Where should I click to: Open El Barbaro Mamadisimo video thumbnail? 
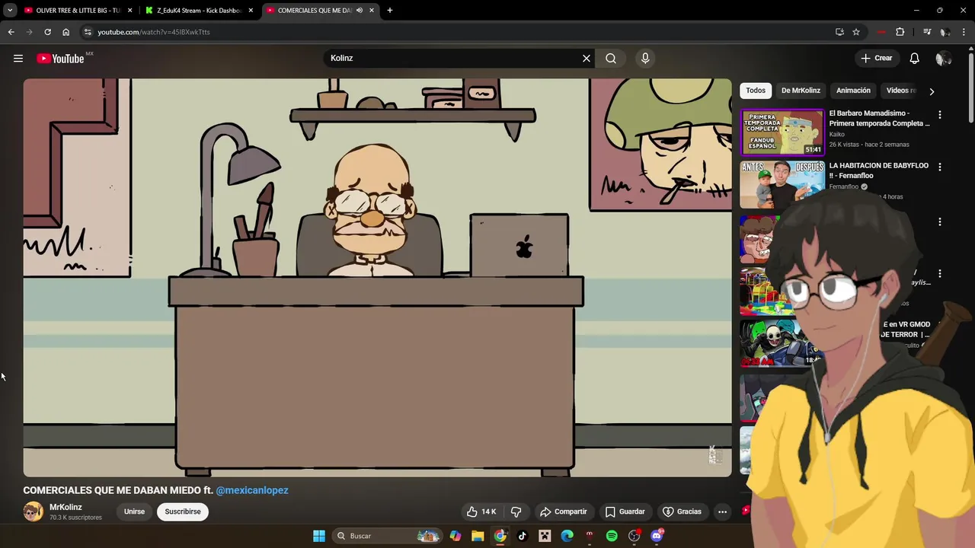pyautogui.click(x=782, y=132)
